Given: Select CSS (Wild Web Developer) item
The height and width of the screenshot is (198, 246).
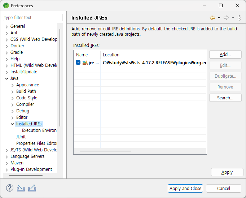Looking at the screenshot, I should point(34,39).
